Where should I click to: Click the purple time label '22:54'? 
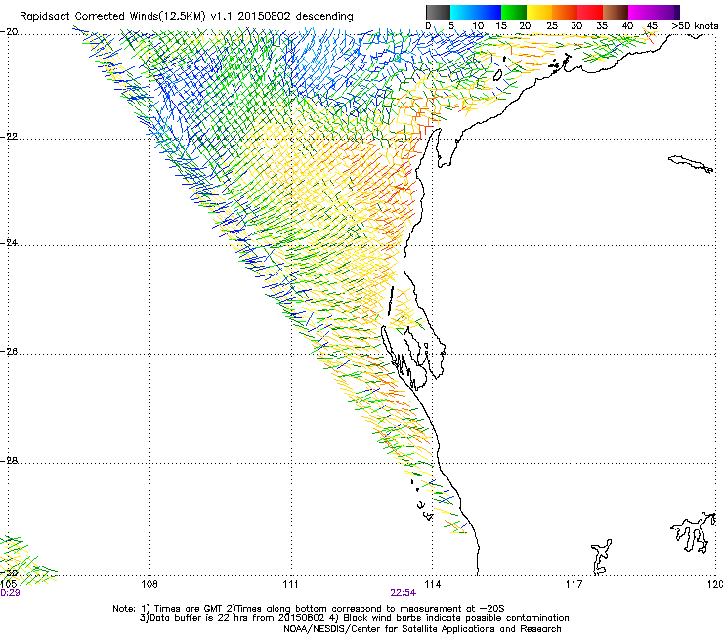pos(403,593)
